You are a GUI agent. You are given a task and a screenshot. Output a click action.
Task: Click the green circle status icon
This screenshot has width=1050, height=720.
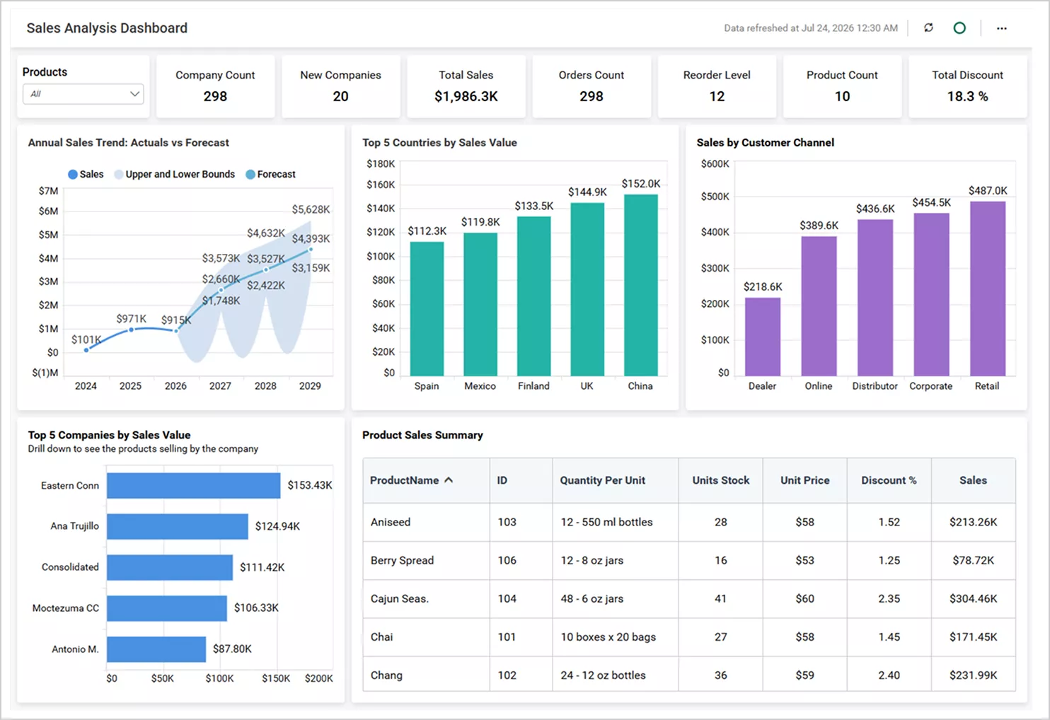pyautogui.click(x=959, y=28)
